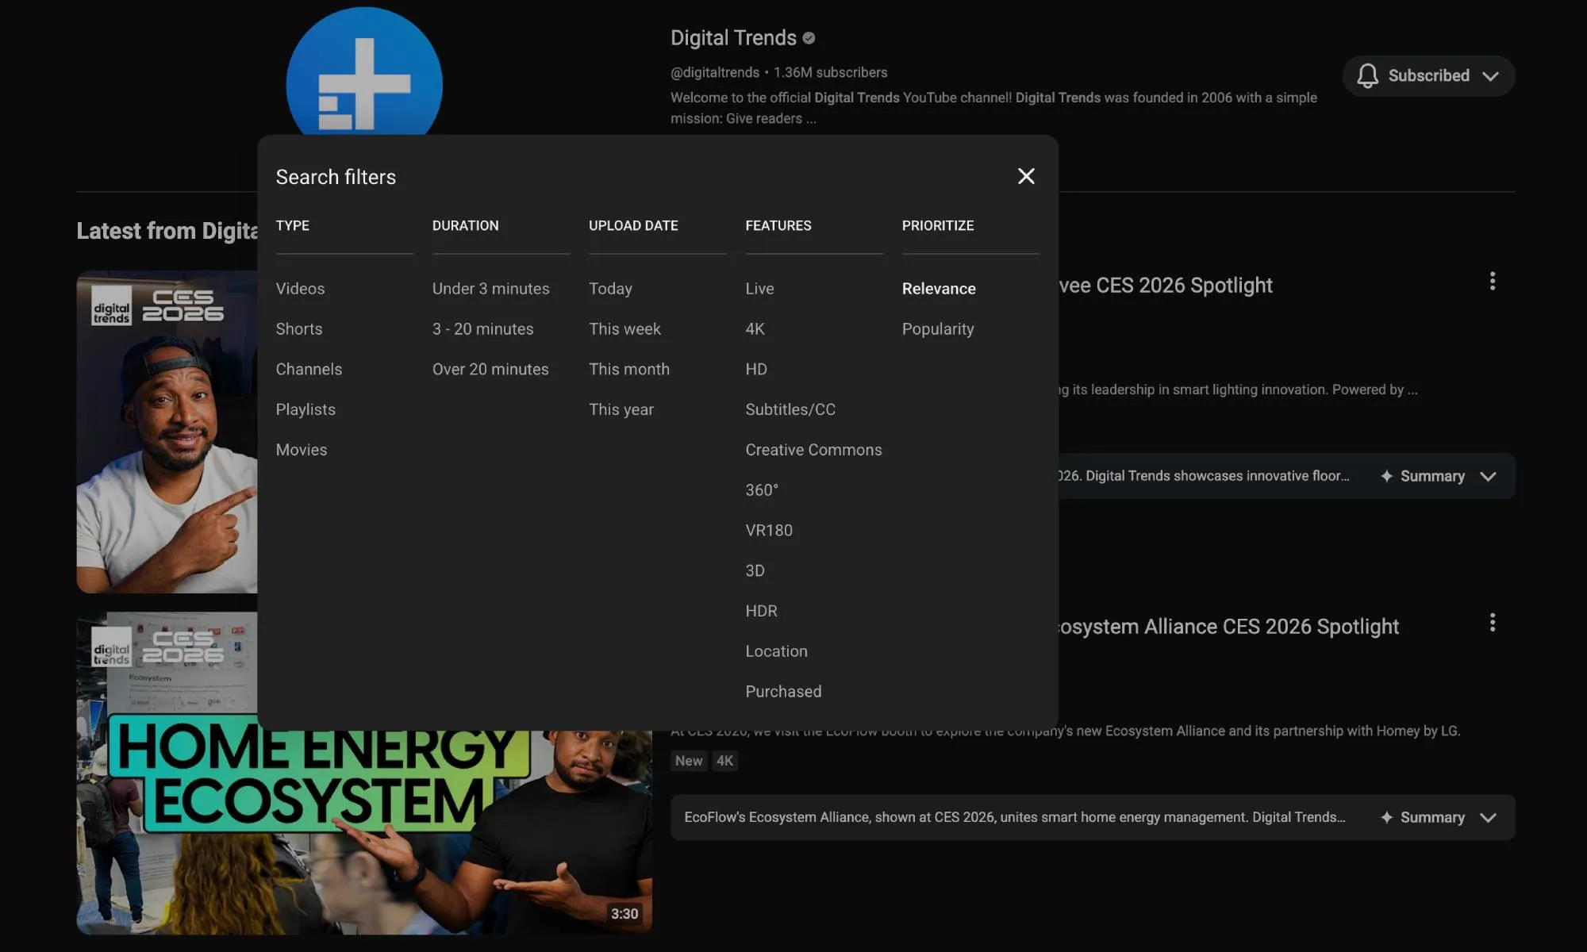This screenshot has width=1587, height=952.
Task: Click the Subscribed bell icon
Action: 1367,75
